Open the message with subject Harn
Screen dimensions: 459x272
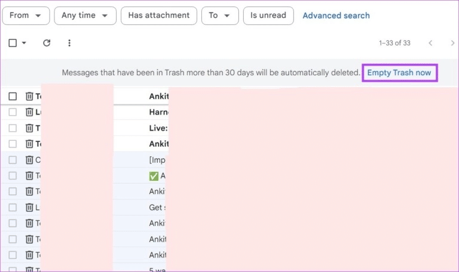(158, 112)
